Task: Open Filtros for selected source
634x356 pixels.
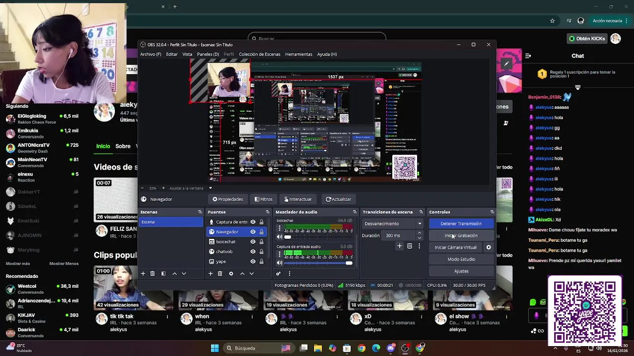Action: 264,199
